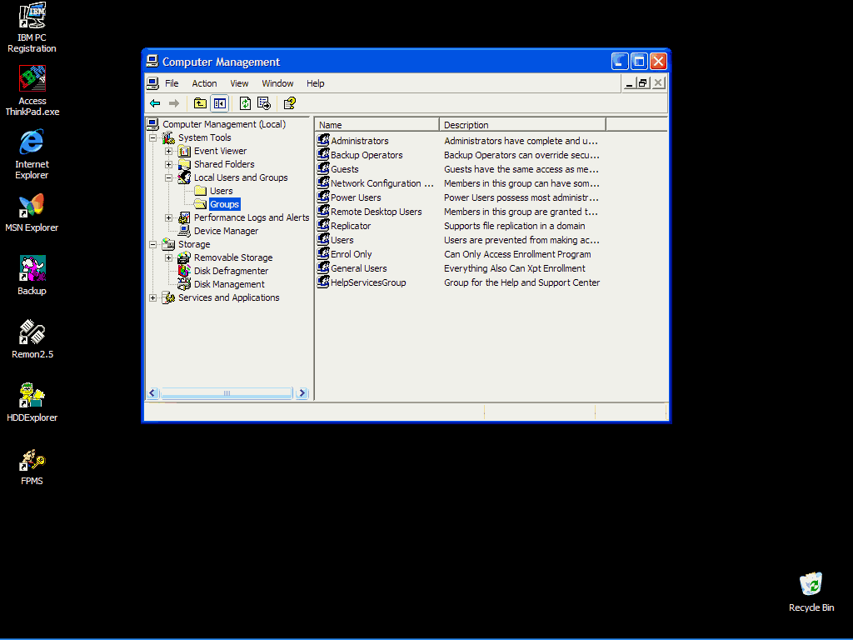Click the HelpServicesGroup group icon
This screenshot has width=853, height=640.
pyautogui.click(x=323, y=282)
